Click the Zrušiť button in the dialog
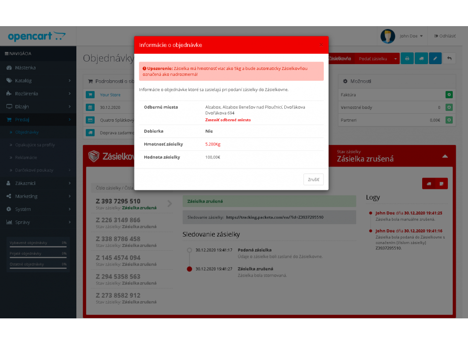Image resolution: width=468 pixels, height=345 pixels. tap(313, 179)
